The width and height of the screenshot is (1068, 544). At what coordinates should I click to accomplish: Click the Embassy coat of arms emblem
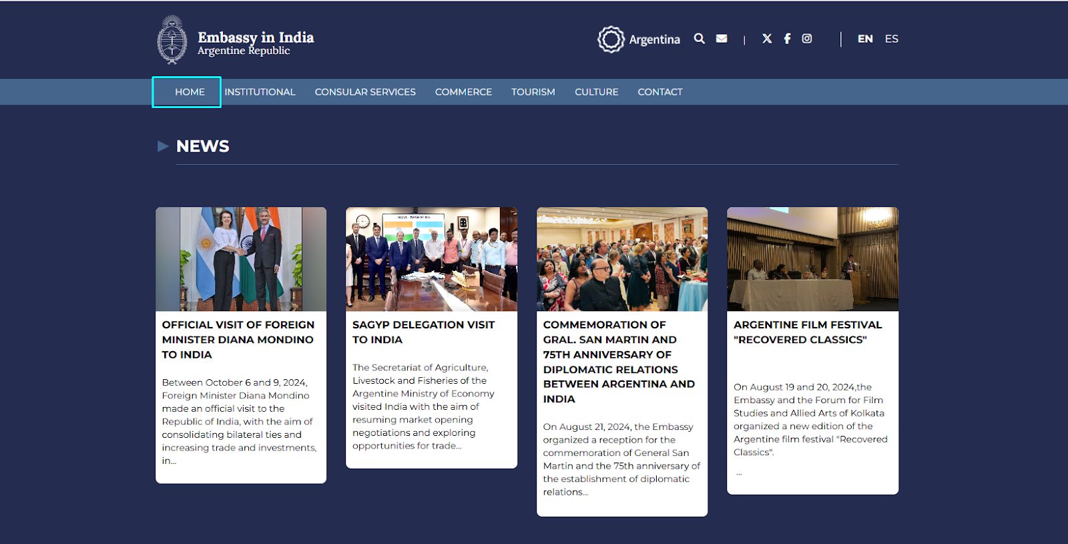(172, 40)
